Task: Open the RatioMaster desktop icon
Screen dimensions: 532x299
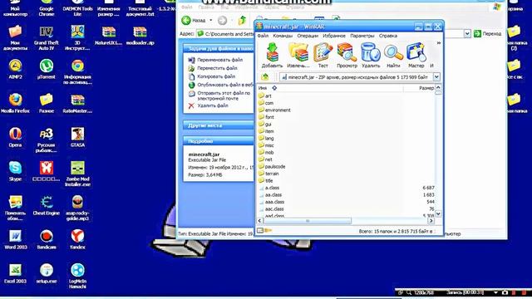Action: [77, 103]
